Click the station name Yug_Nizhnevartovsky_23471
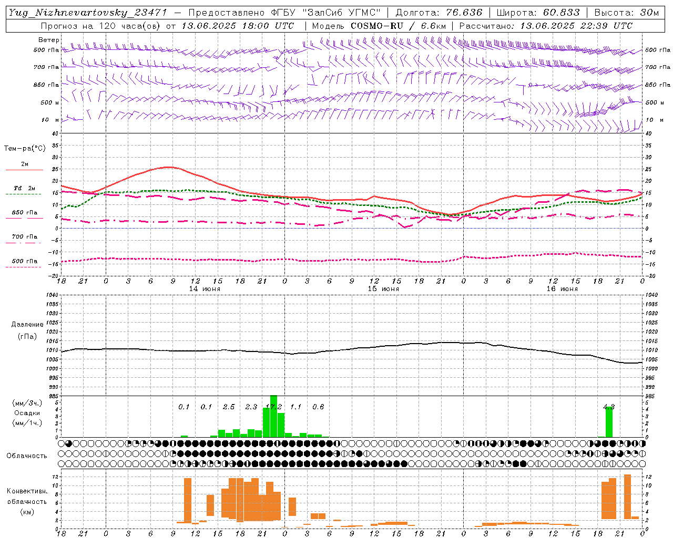The height and width of the screenshot is (538, 673). pyautogui.click(x=88, y=13)
